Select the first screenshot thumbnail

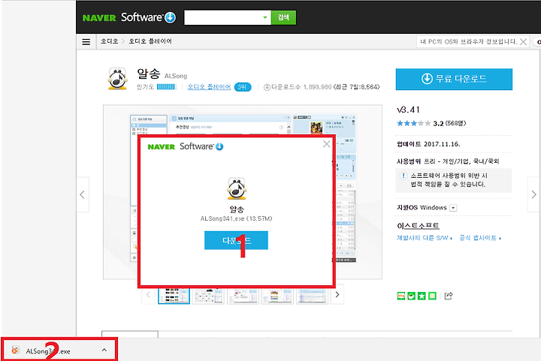coord(174,295)
